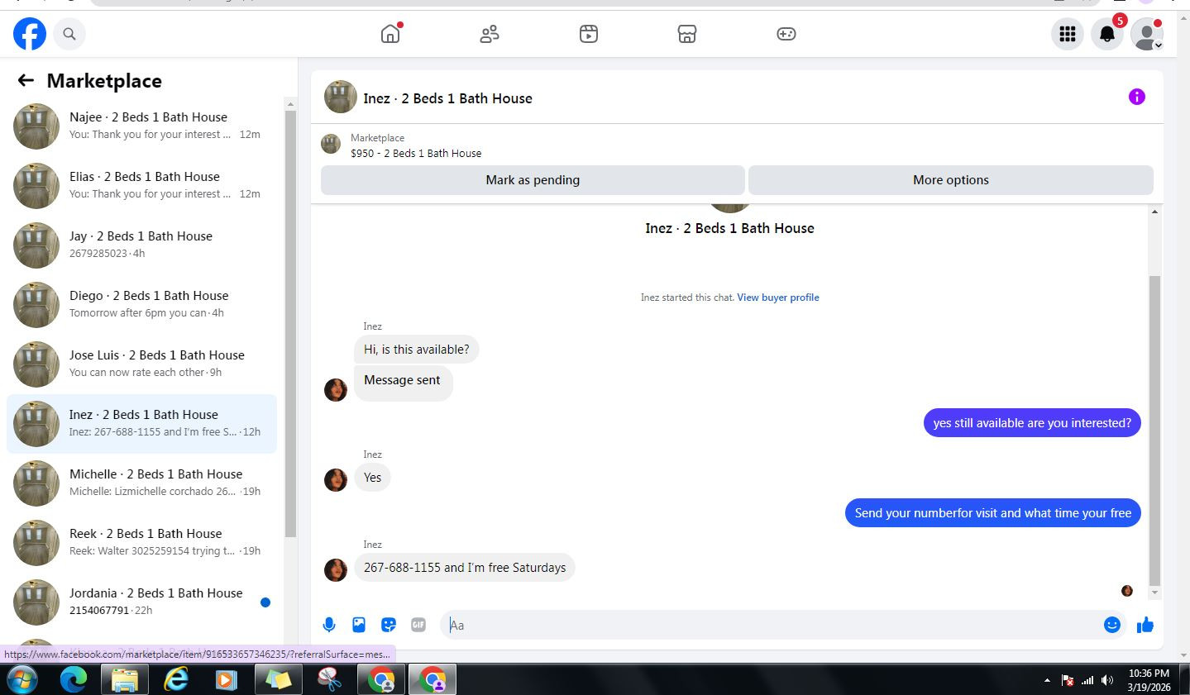Open More options button

click(x=951, y=180)
